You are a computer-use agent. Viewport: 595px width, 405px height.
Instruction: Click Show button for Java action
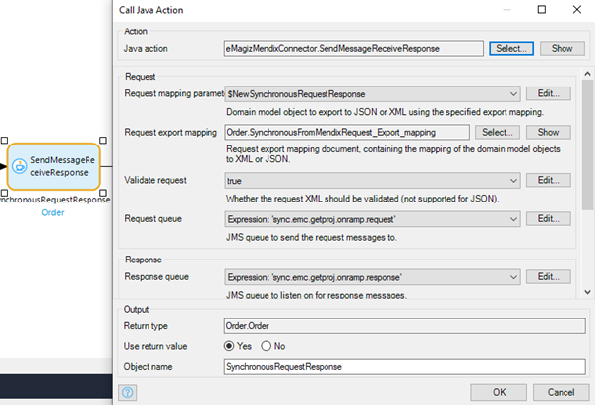562,48
